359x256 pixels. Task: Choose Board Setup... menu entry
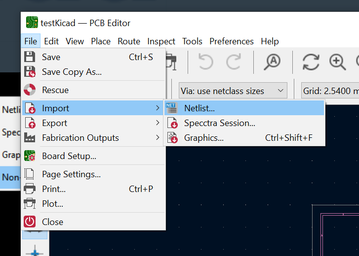(x=94, y=156)
